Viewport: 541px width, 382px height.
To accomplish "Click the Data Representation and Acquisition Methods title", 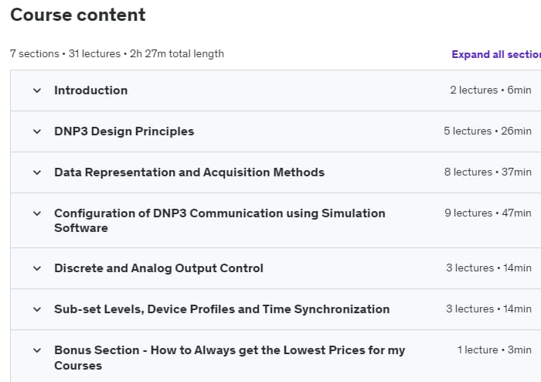I will click(x=189, y=172).
